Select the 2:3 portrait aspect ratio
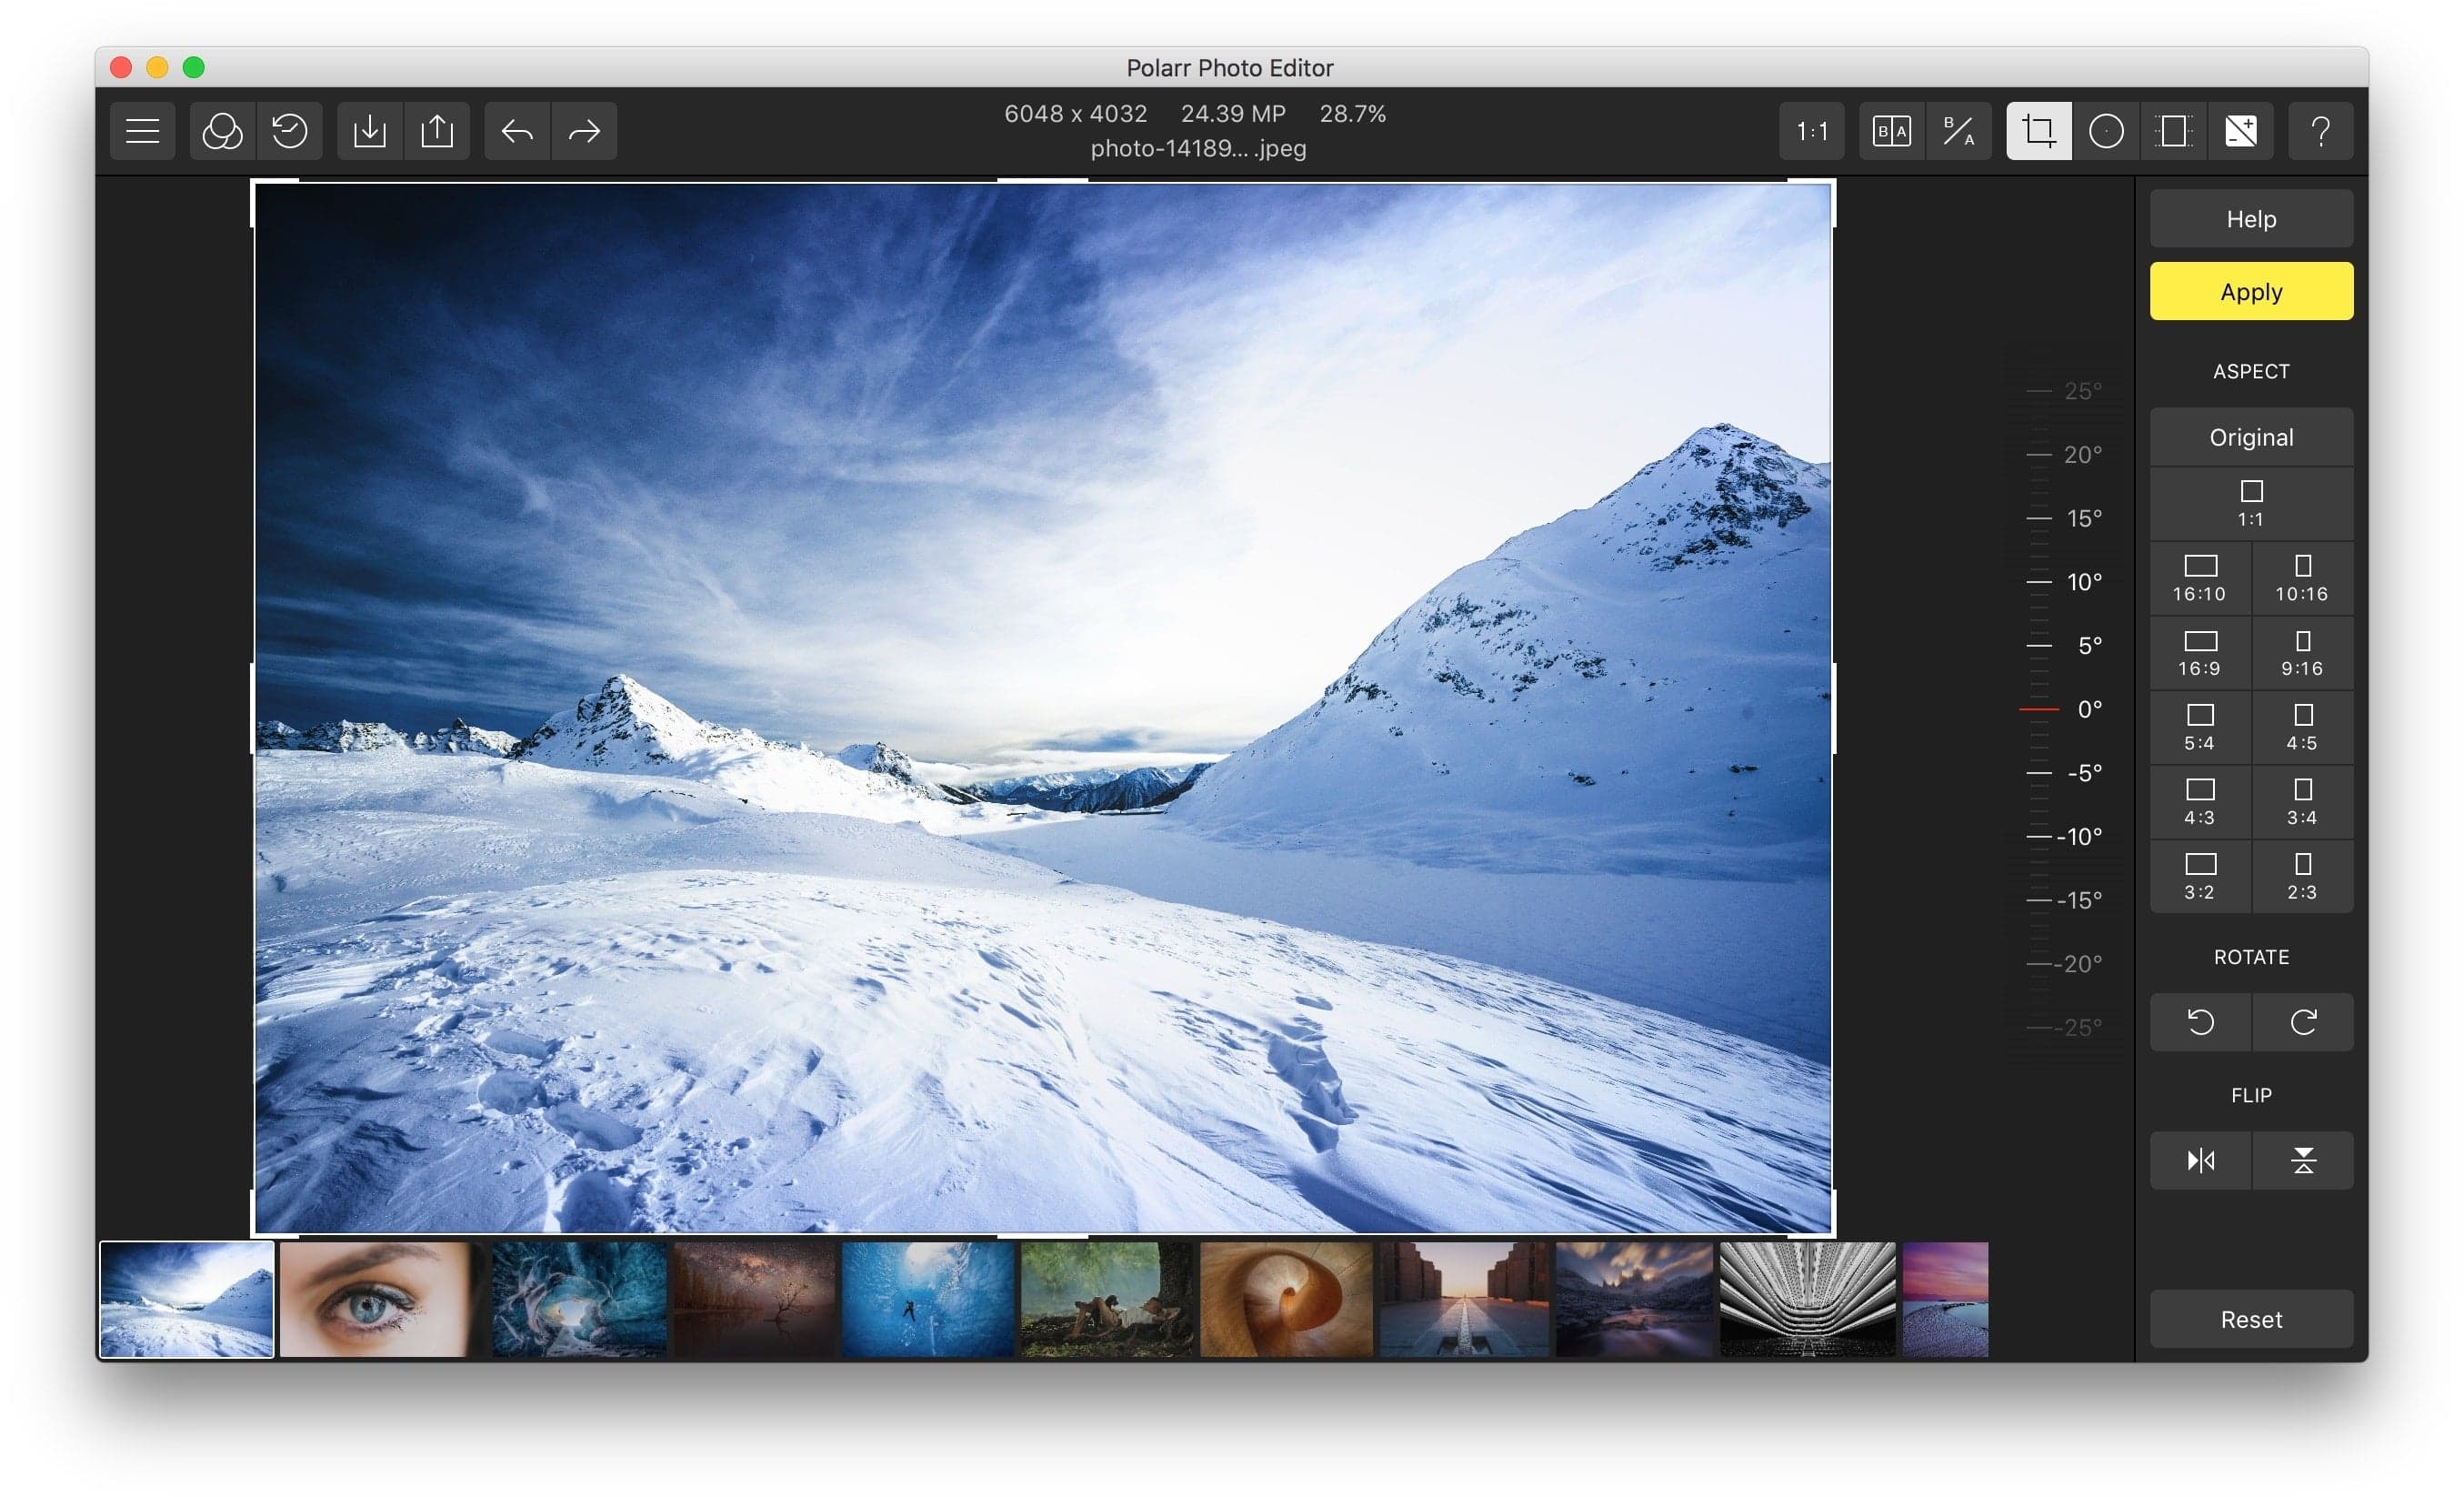Image resolution: width=2464 pixels, height=1497 pixels. click(2302, 876)
